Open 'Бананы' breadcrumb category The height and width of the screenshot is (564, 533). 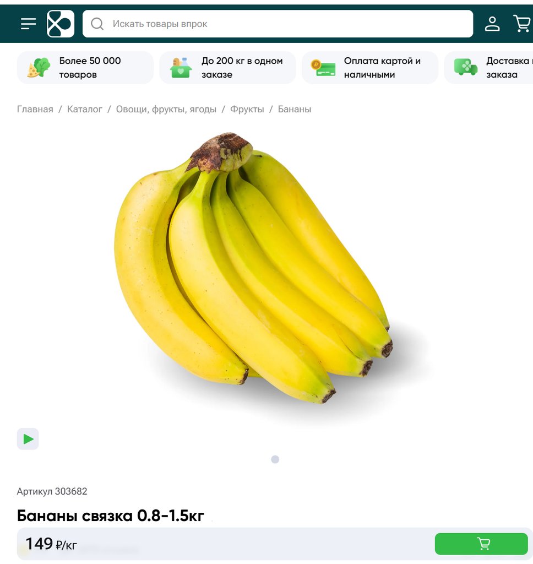295,109
